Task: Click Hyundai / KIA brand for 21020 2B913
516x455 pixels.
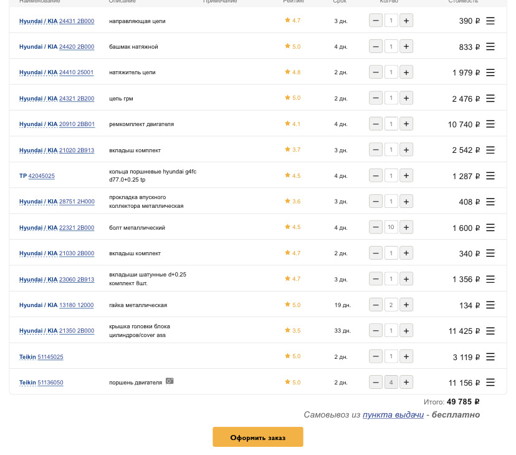Action: pos(38,150)
